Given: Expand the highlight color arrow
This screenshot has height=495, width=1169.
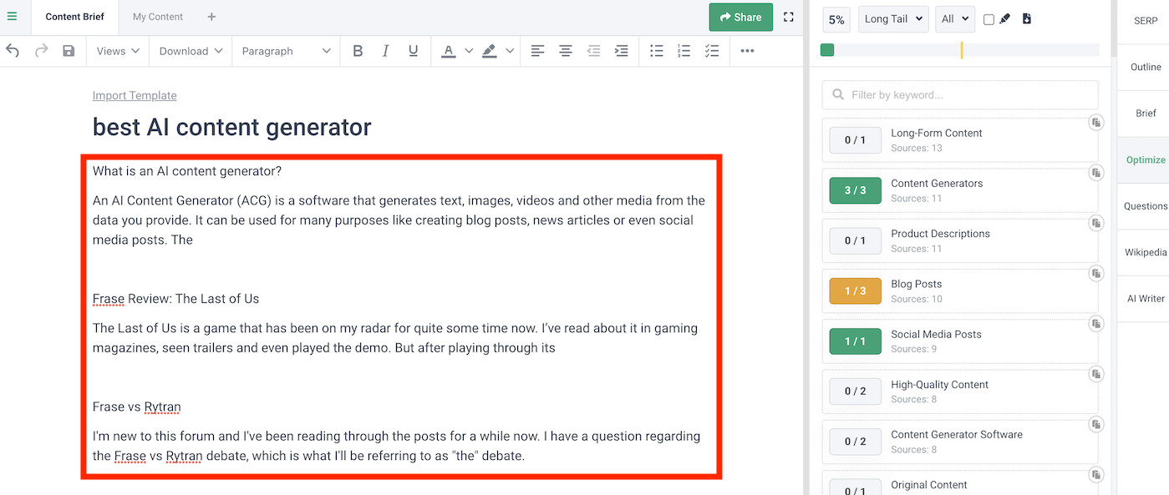Looking at the screenshot, I should (x=510, y=51).
